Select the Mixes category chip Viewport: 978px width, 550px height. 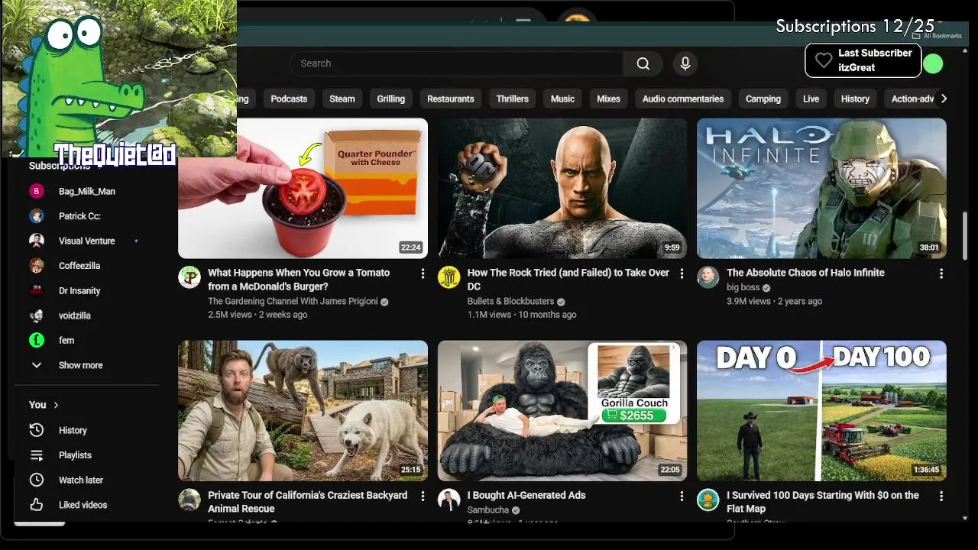coord(608,99)
